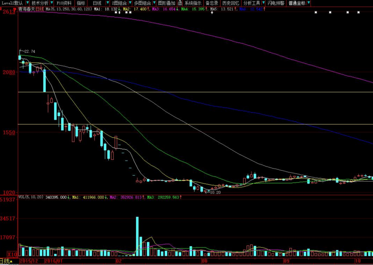This screenshot has height=265, width=373.
Task: Click the 22.74 high price annotation
Action: coord(30,52)
